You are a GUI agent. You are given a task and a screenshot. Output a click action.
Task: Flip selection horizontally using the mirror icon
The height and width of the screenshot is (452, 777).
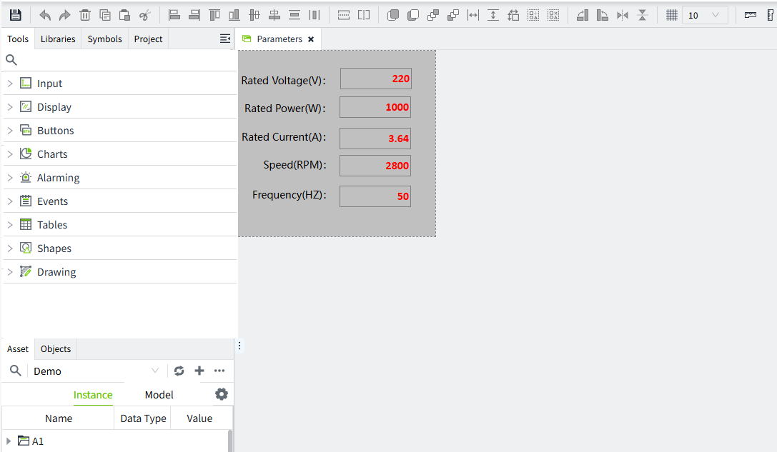click(623, 15)
